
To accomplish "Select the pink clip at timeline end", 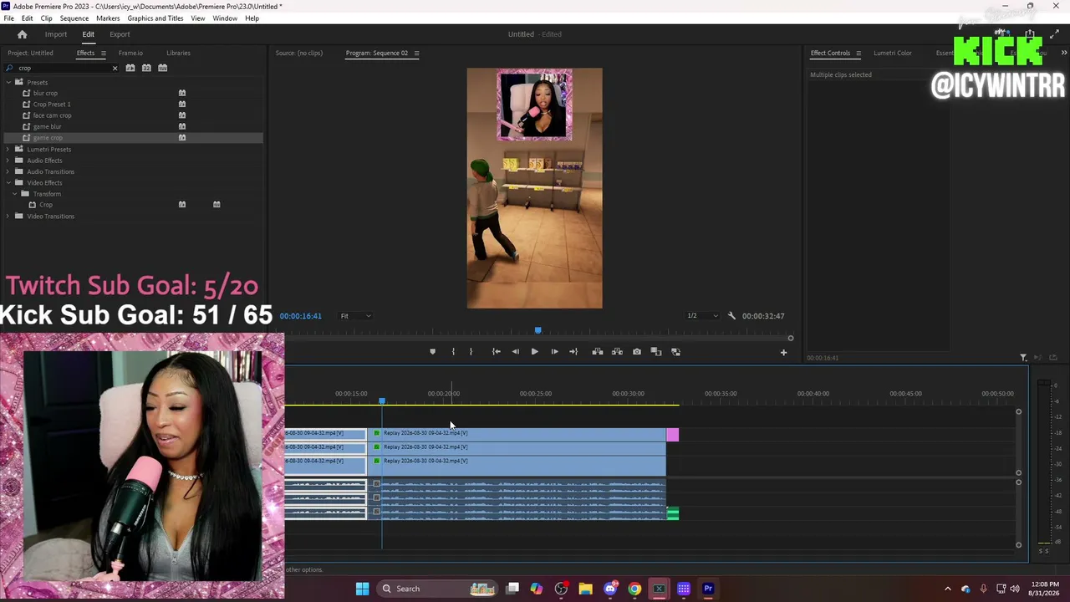I will point(672,435).
